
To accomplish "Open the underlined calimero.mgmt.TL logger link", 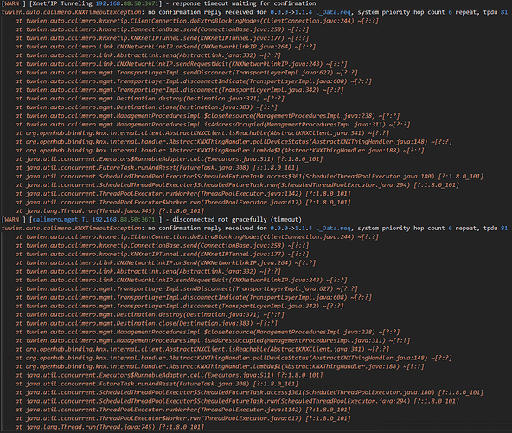I will (61, 219).
